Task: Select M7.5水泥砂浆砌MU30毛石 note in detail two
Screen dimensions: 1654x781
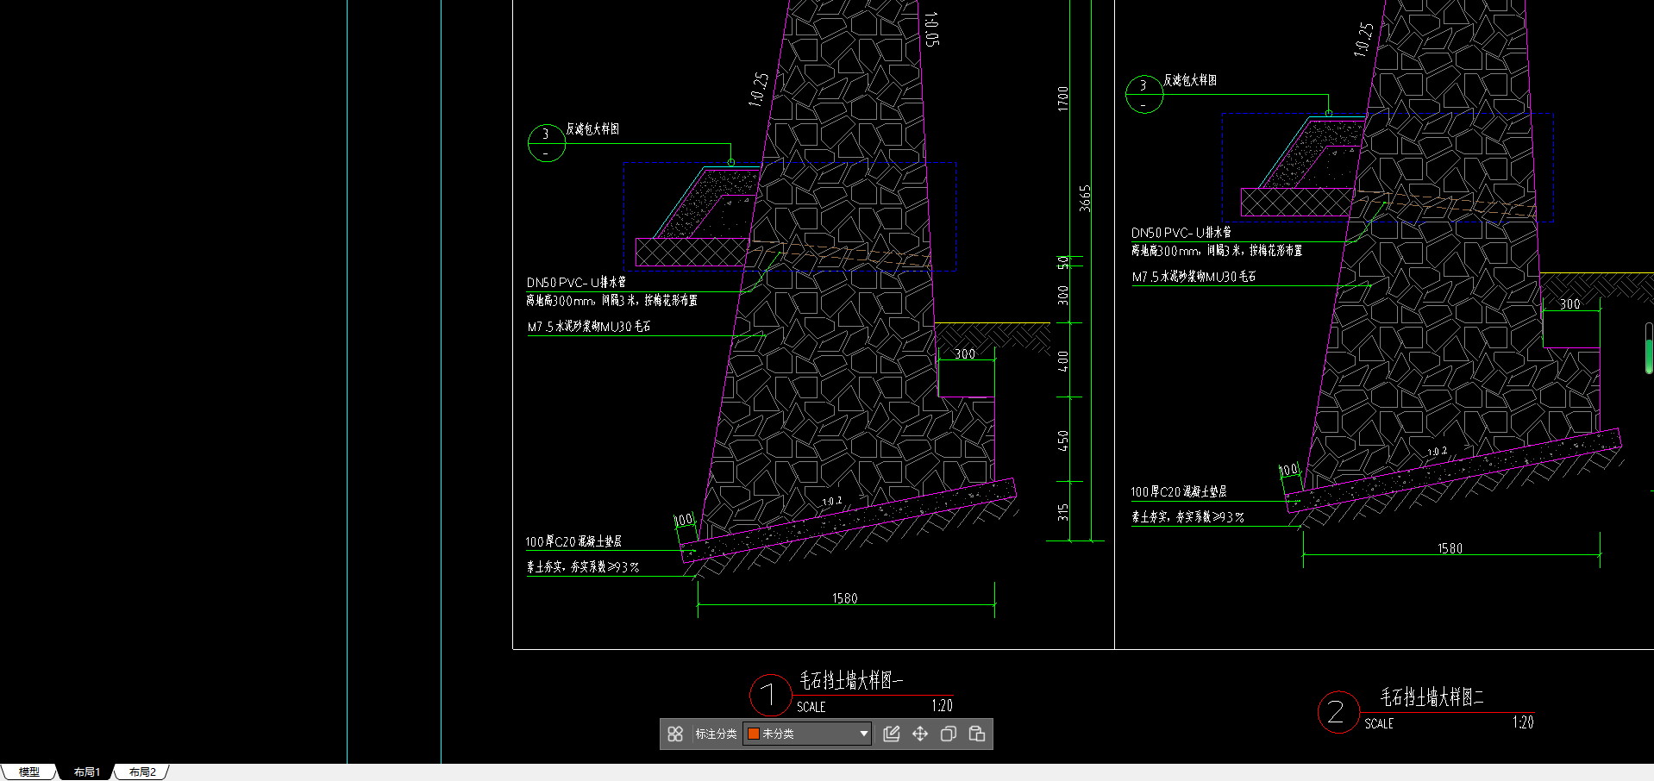Action: (1194, 277)
